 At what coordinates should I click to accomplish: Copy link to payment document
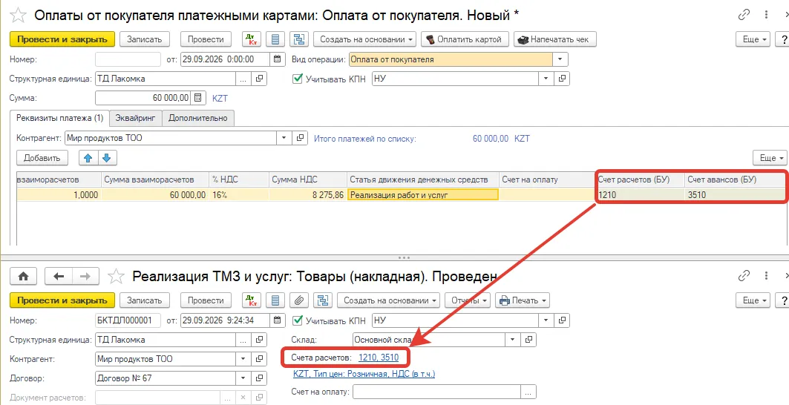click(744, 15)
